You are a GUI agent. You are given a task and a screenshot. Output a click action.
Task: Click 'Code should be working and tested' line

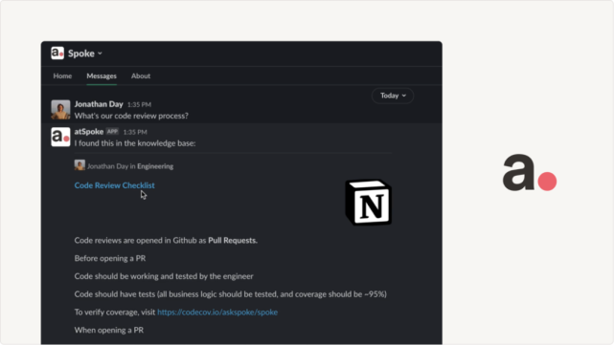(x=164, y=276)
